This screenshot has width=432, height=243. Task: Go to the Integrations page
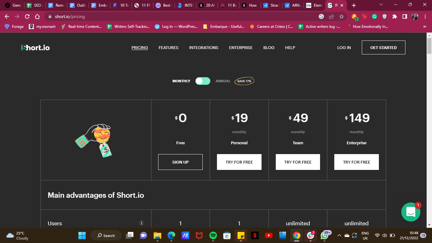click(x=204, y=48)
